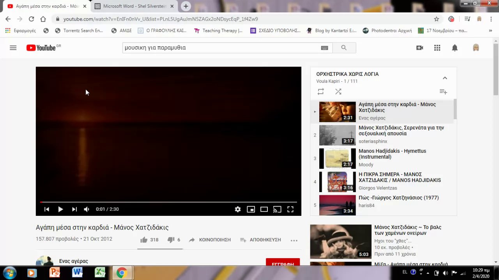499x280 pixels.
Task: Select playlist item Η ΠΙΚΡΑ ΣΗΜΕΡΑ
Action: tap(382, 181)
